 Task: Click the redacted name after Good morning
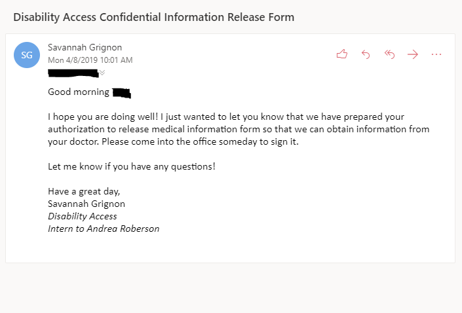pos(121,92)
